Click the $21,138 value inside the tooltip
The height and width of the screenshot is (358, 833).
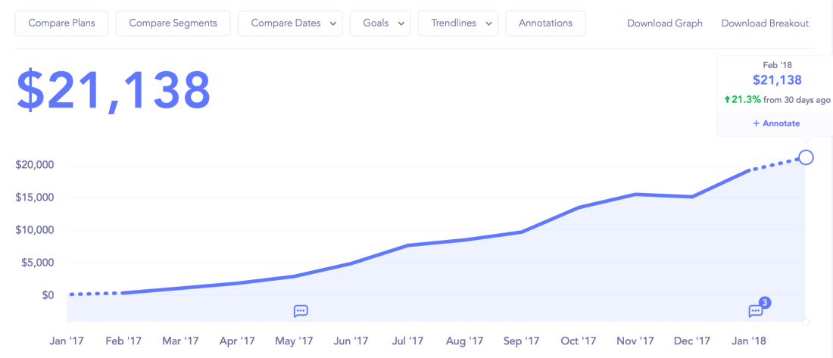click(776, 80)
